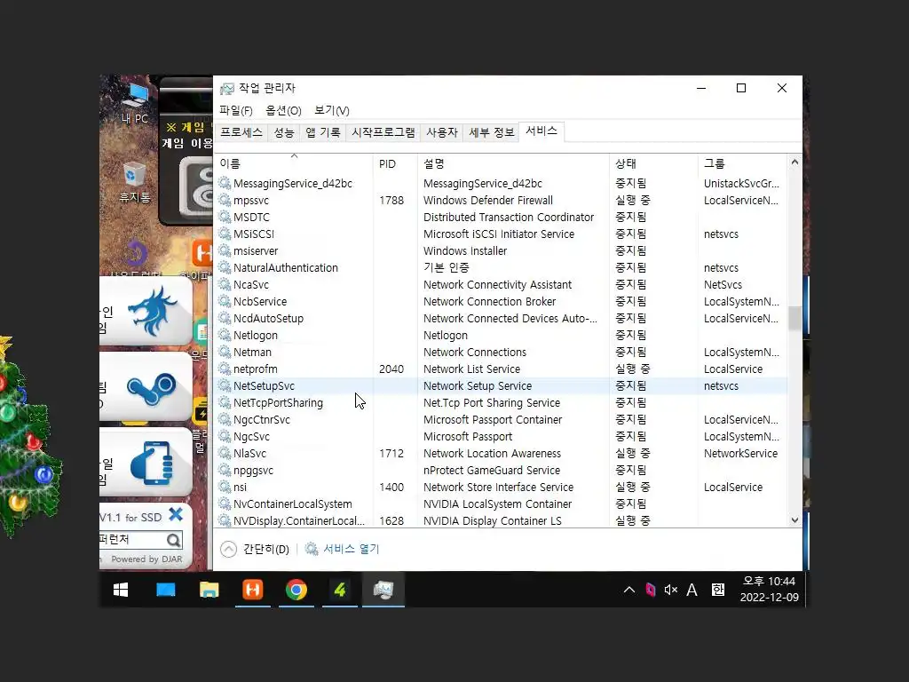Screen dimensions: 909x682
Task: Select the NgcSvc service gear icon
Action: (225, 436)
